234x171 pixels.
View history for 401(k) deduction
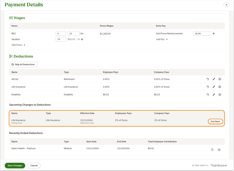tap(208, 79)
